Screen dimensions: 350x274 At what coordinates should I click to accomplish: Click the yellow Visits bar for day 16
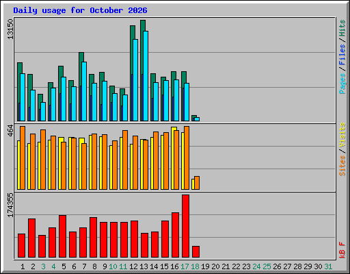coord(172,158)
